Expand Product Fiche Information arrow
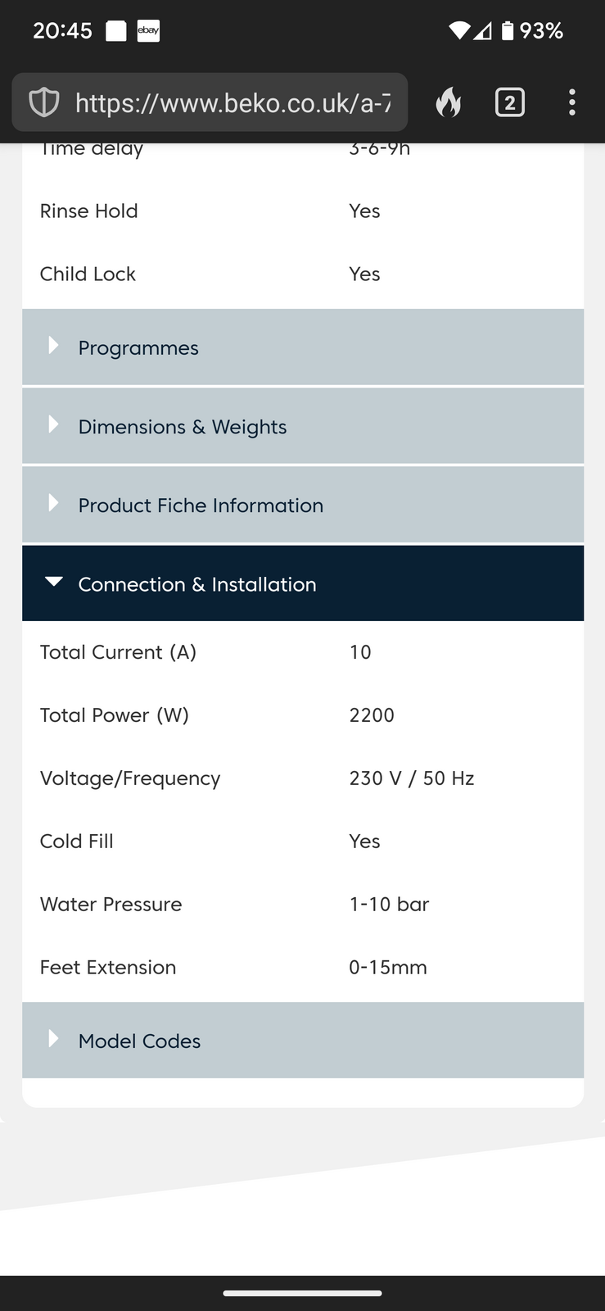 (x=53, y=503)
